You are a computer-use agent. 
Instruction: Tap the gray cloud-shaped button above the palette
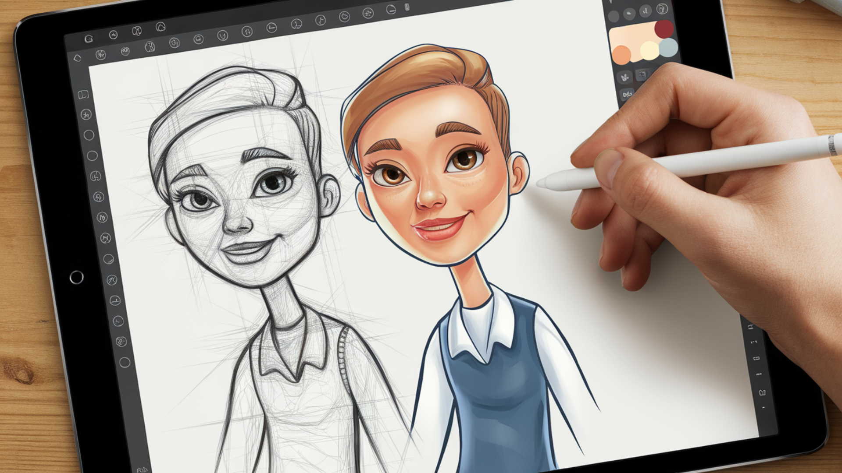629,14
